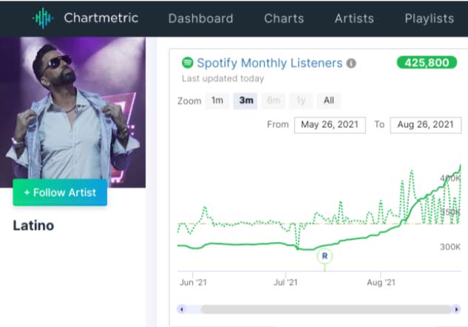Click the info icon after Monthly Listeners
Viewport: 468px width, 327px height.
point(351,64)
